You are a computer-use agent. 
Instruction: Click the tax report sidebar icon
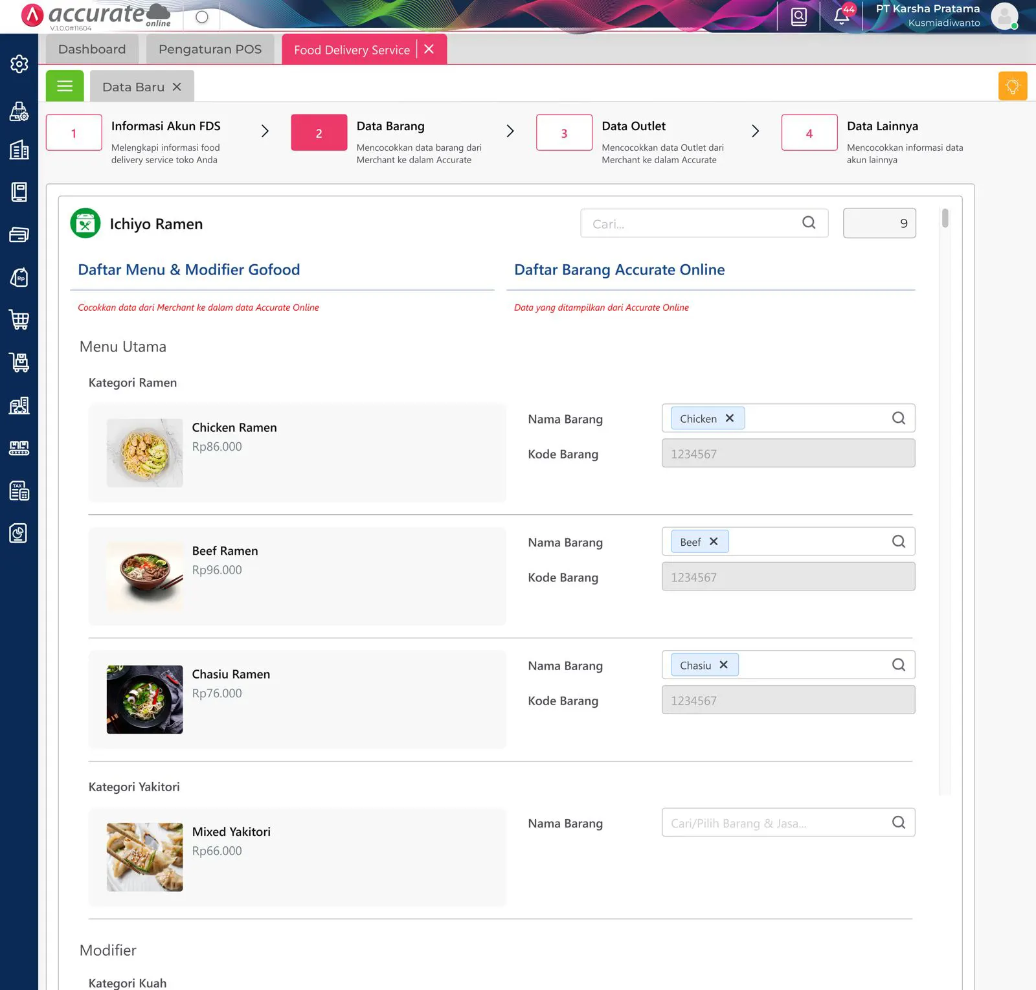(x=19, y=491)
